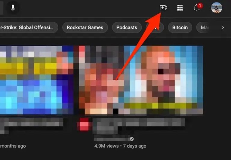Screen dimensions: 231x160
Task: Click the partially visible "Ma" chip
Action: tap(205, 27)
